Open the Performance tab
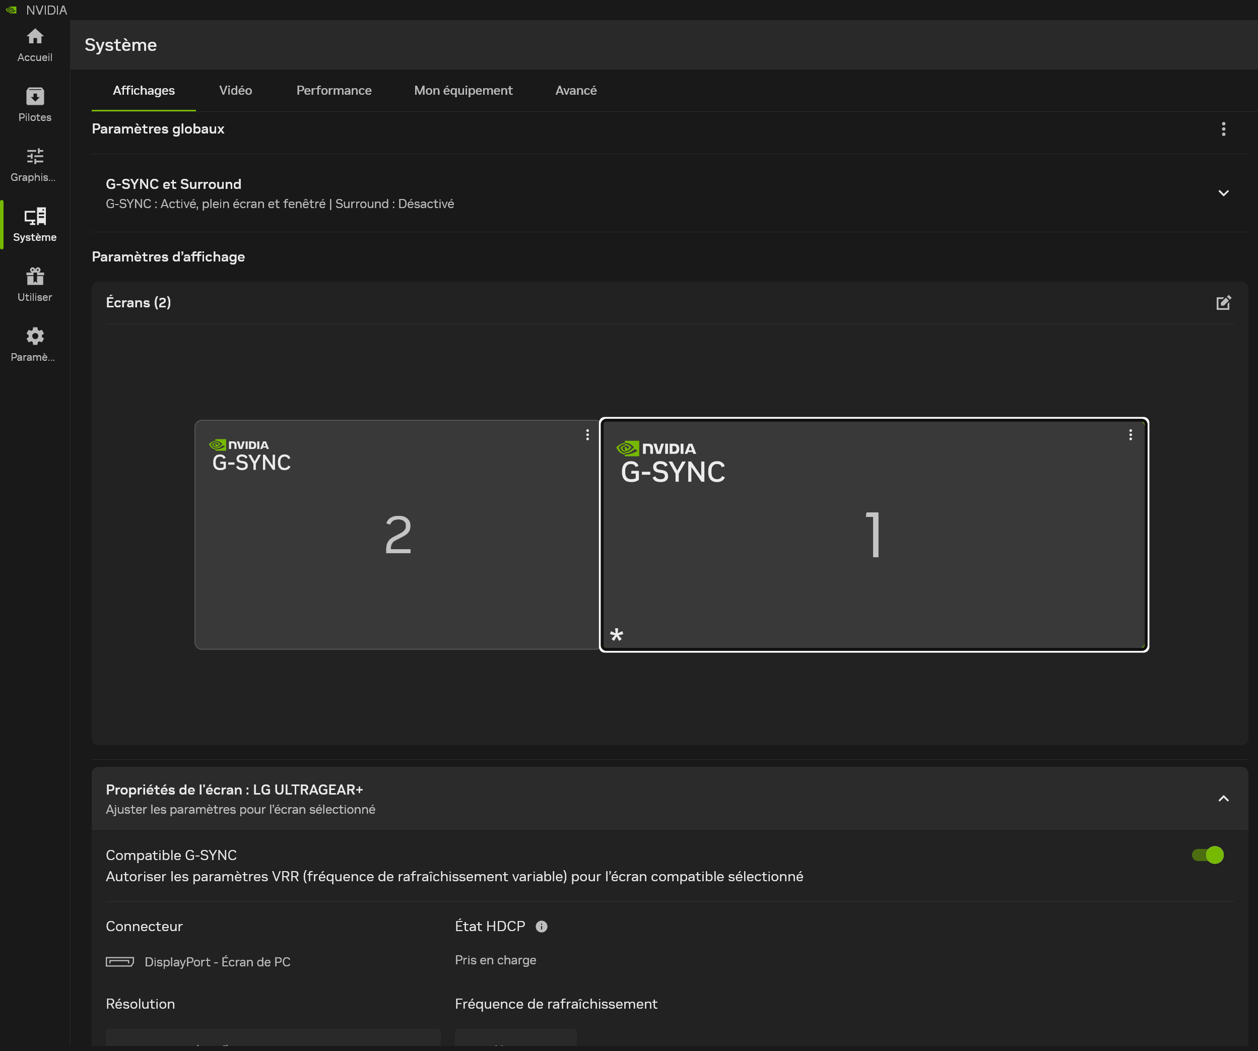 334,91
